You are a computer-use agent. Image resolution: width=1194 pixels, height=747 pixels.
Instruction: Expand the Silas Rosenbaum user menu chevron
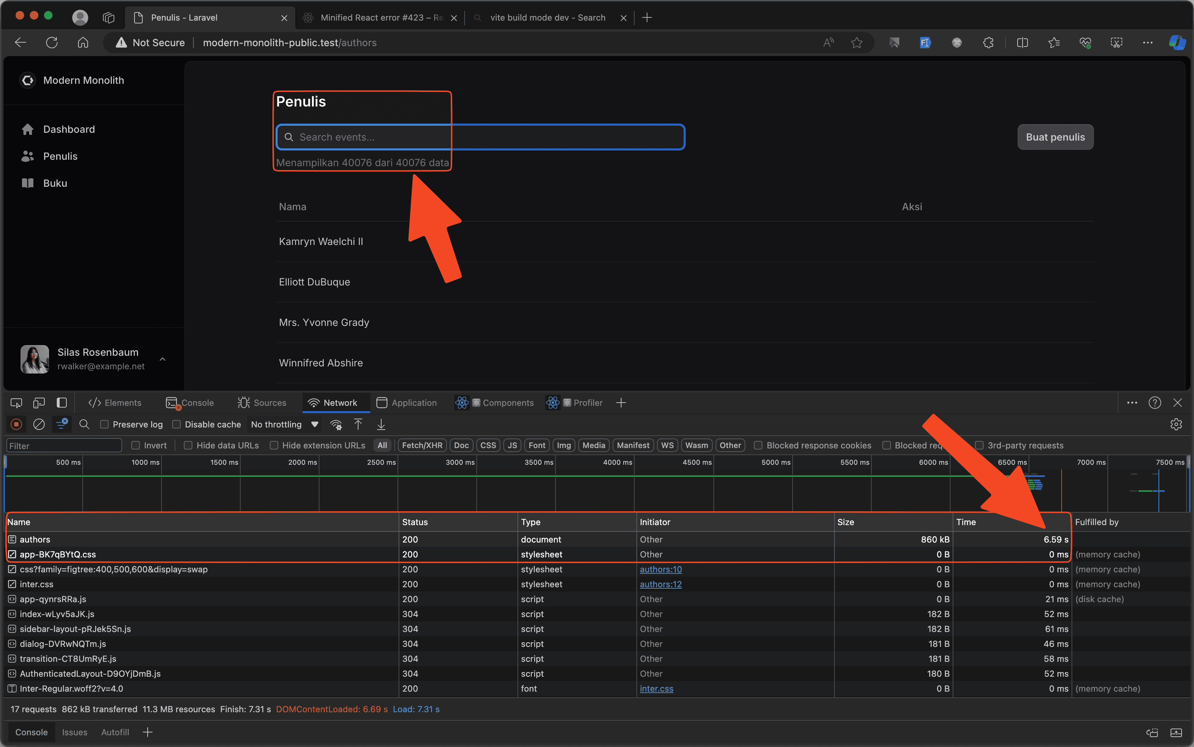click(163, 359)
